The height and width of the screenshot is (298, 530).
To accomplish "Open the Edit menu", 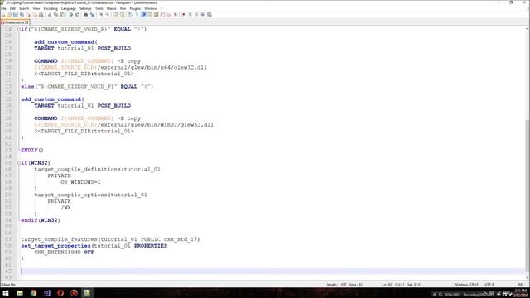I will tap(12, 8).
